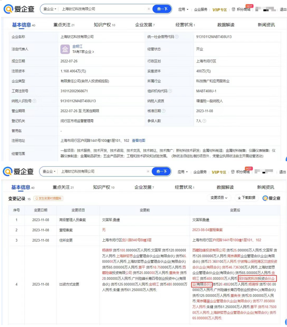Clear the search box with the x in lower header

[148, 172]
